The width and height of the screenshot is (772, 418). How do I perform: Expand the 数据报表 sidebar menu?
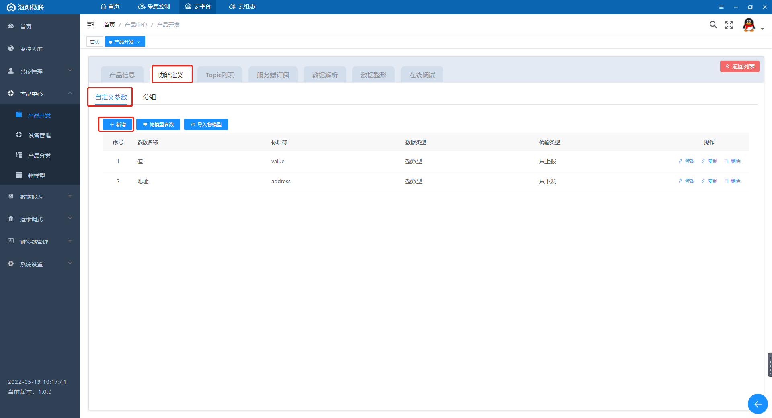click(40, 197)
